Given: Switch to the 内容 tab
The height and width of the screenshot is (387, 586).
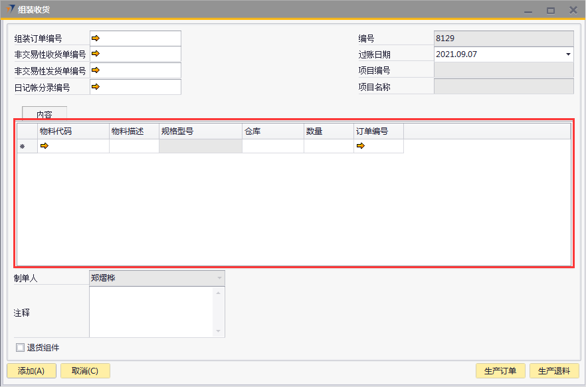Looking at the screenshot, I should (45, 114).
